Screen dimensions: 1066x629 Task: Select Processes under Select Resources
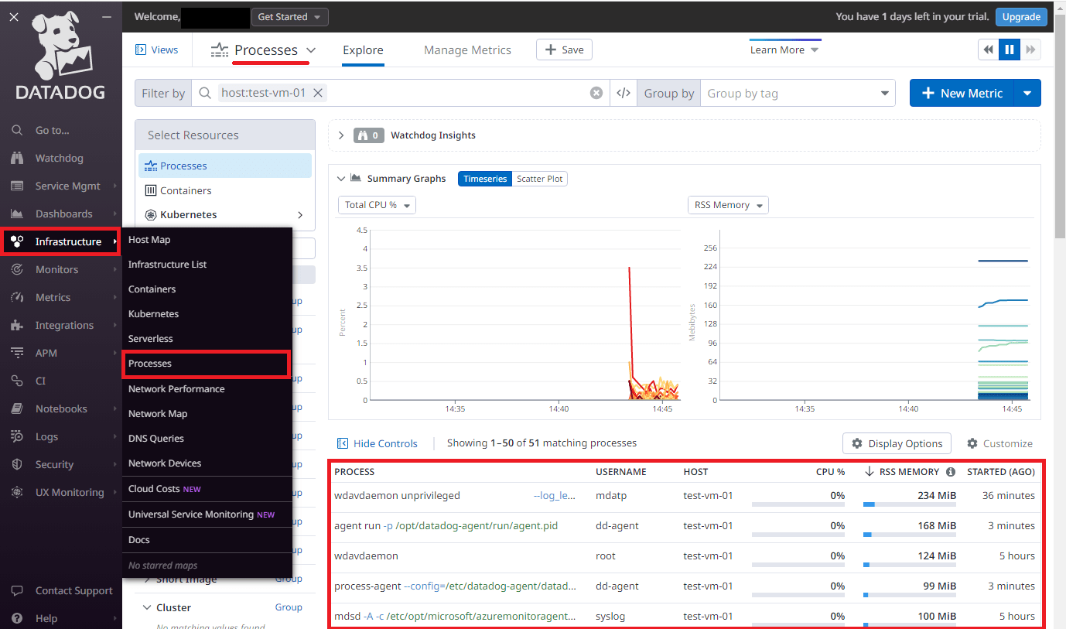pos(225,166)
